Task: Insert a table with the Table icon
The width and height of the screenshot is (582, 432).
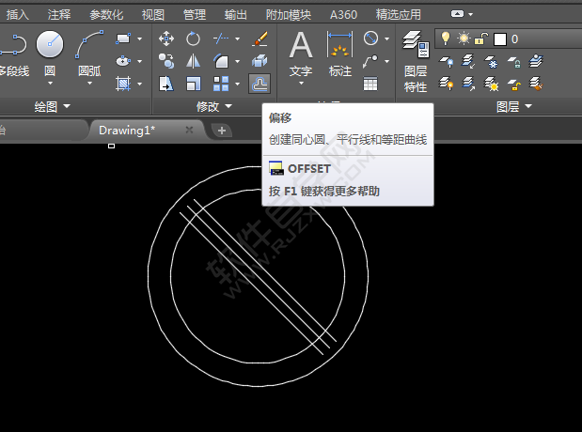Action: click(x=370, y=84)
